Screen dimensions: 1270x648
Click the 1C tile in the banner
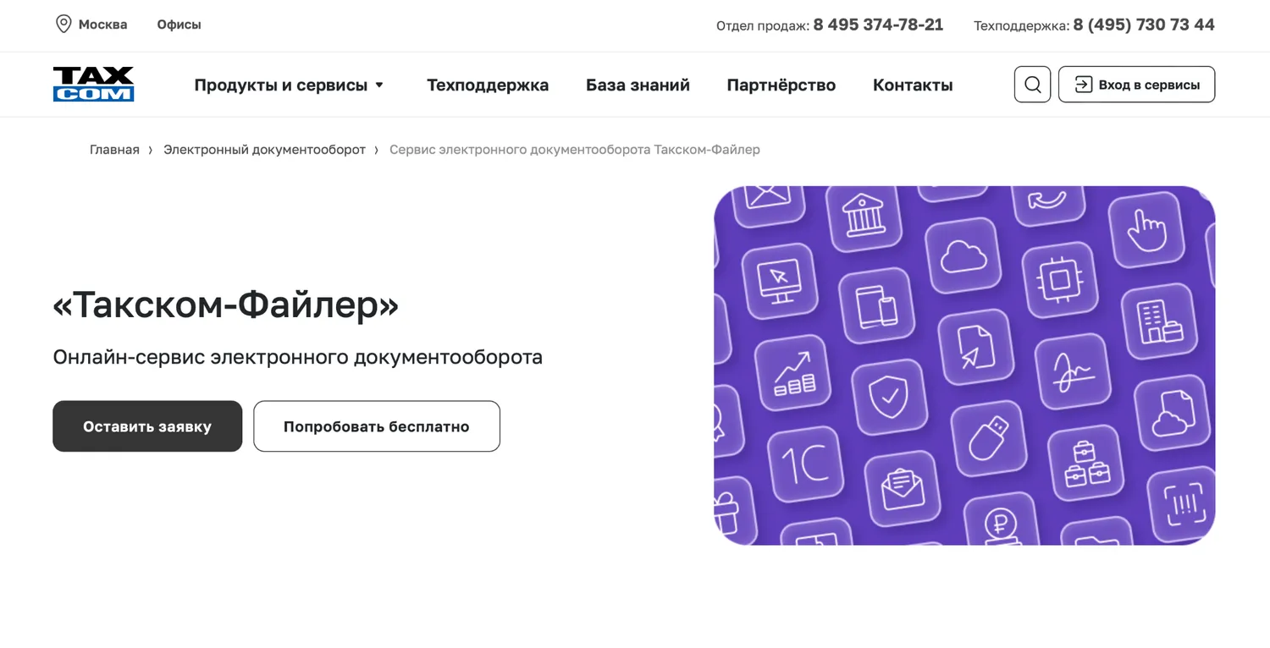805,464
